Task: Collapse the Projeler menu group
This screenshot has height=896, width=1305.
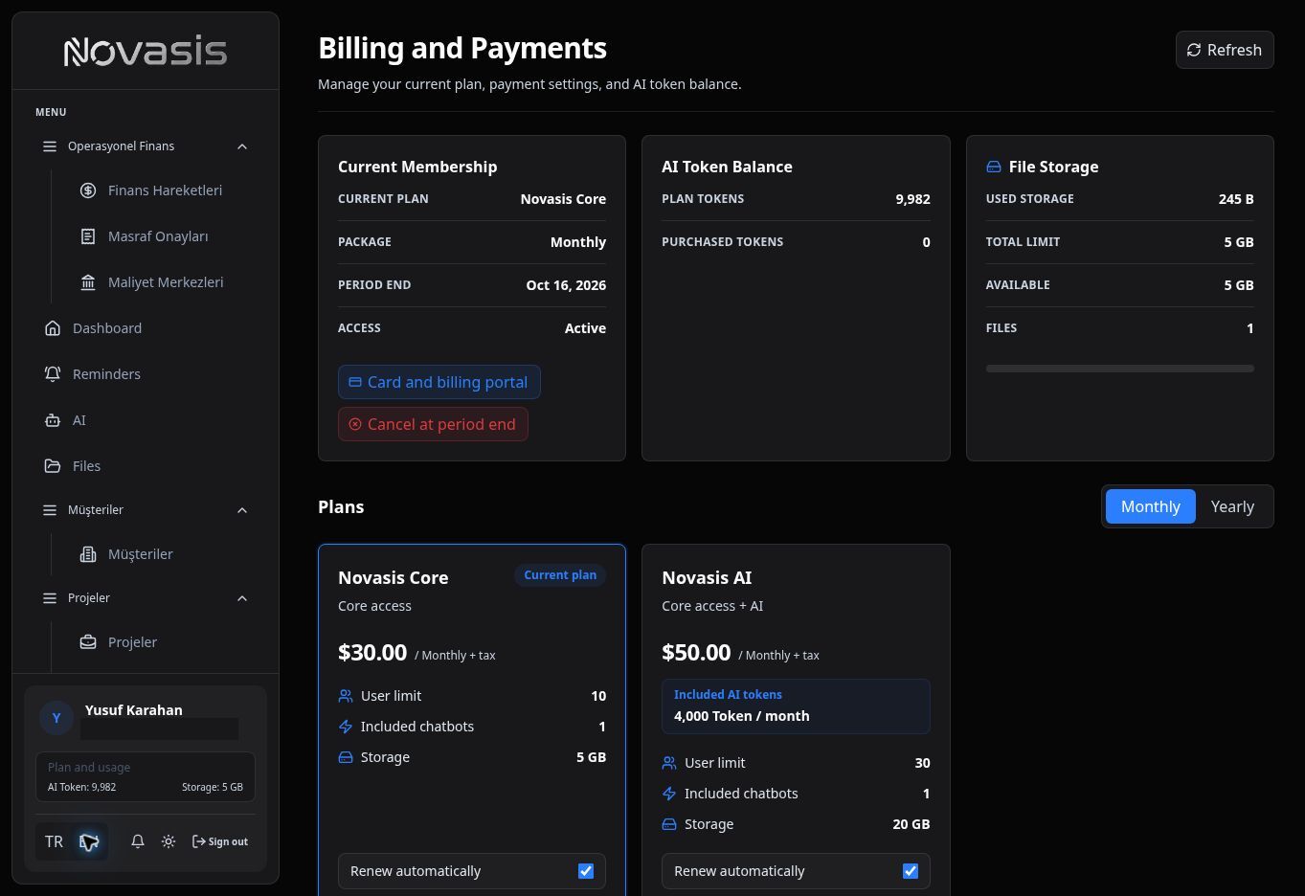Action: 146,598
